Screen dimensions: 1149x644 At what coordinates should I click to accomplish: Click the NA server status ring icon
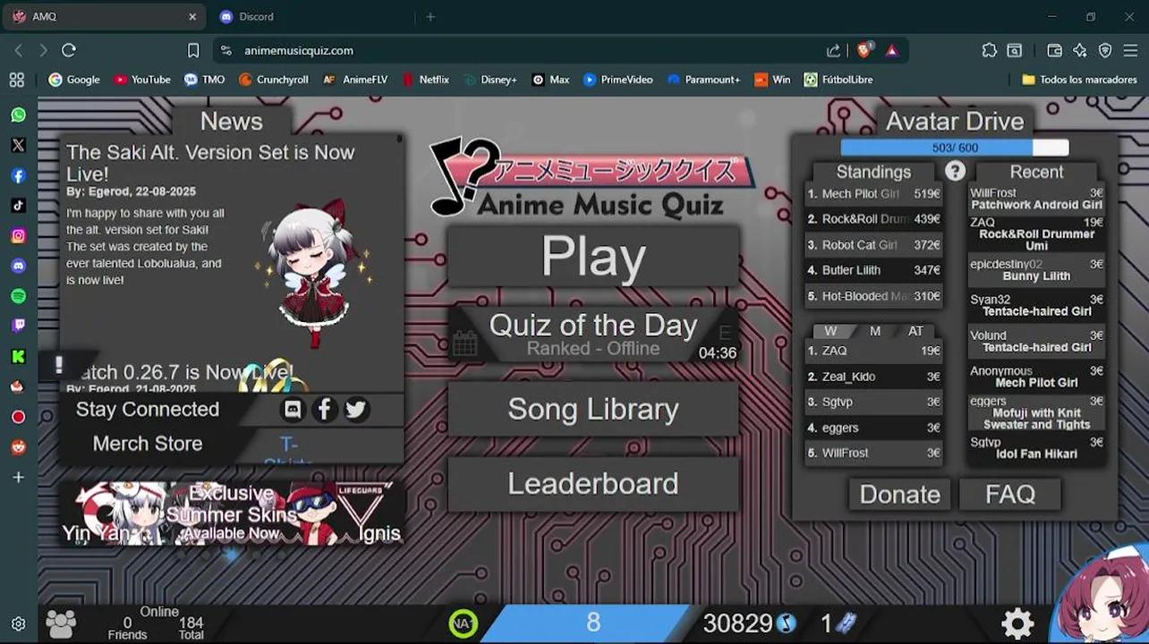point(463,623)
